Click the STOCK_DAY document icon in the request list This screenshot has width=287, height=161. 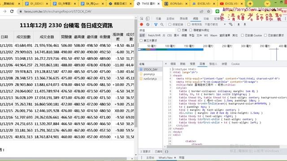pos(141,69)
